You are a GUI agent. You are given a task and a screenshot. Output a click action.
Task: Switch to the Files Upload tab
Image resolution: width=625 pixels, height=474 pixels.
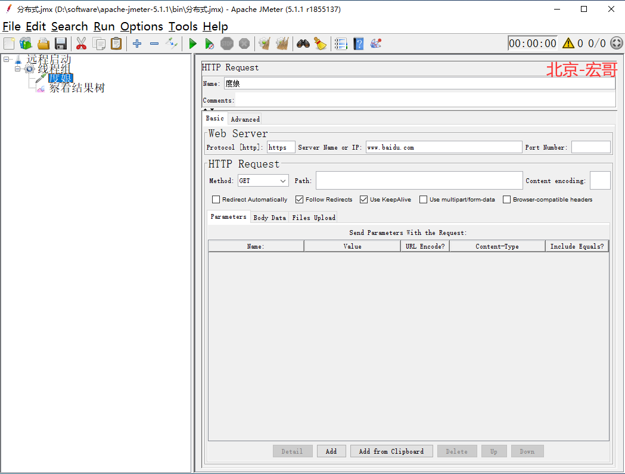(314, 218)
